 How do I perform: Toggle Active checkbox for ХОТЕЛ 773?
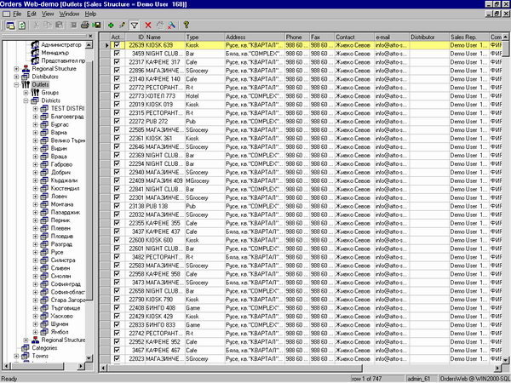[117, 95]
